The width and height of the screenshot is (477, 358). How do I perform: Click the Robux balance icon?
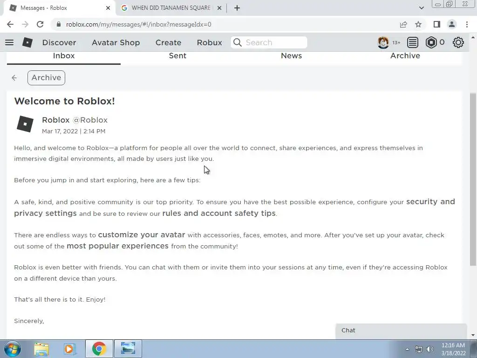[431, 42]
